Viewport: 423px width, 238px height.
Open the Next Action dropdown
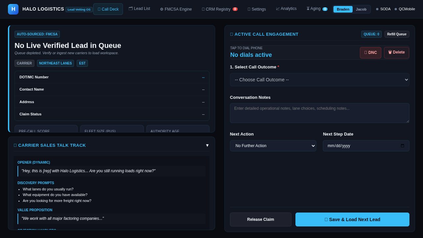tap(273, 146)
